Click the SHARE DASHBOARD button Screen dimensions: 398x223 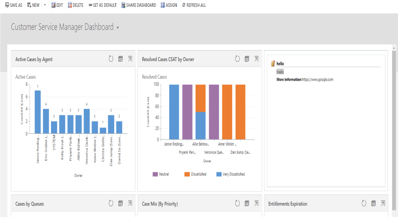(x=139, y=5)
